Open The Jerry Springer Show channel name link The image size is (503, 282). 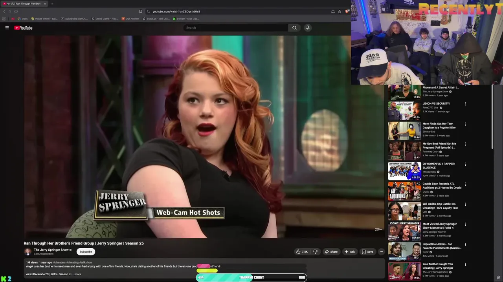point(51,250)
